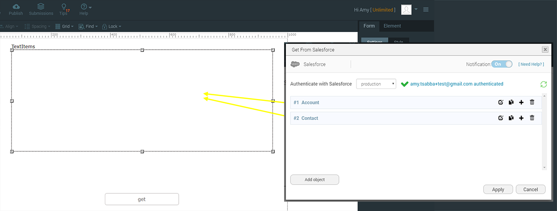The width and height of the screenshot is (557, 211).
Task: Delete the Contact object
Action: click(532, 118)
